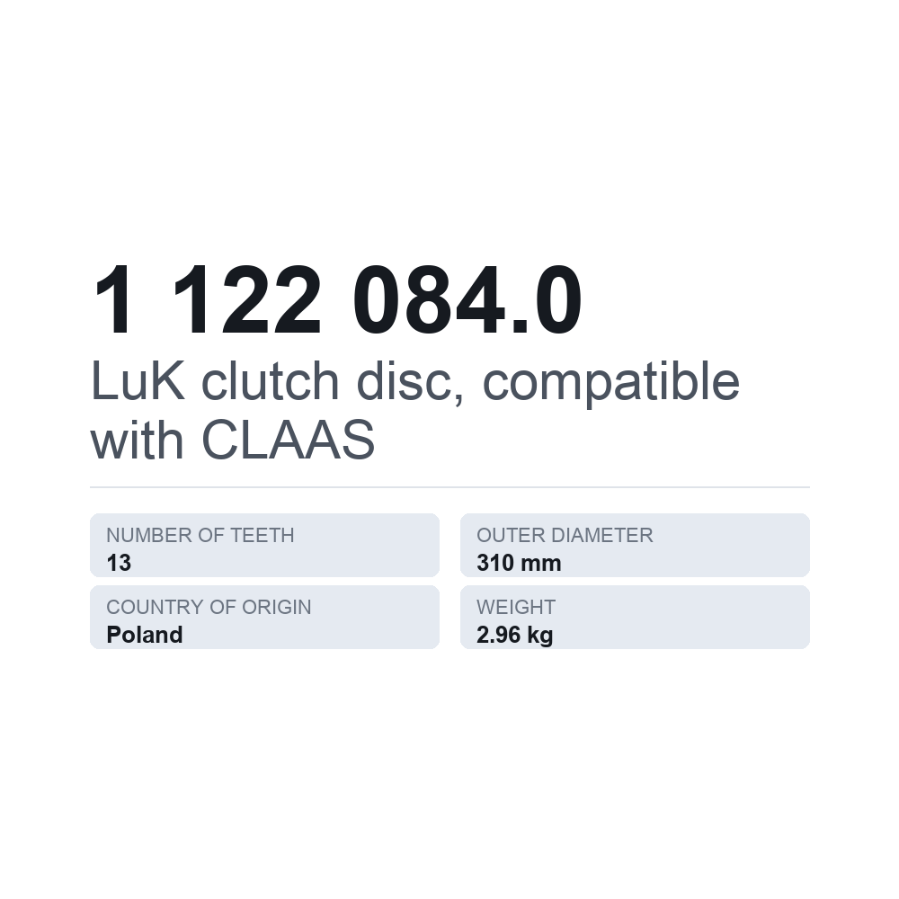Click the word CLAAS in the description
Screen dimensions: 899x899
289,440
